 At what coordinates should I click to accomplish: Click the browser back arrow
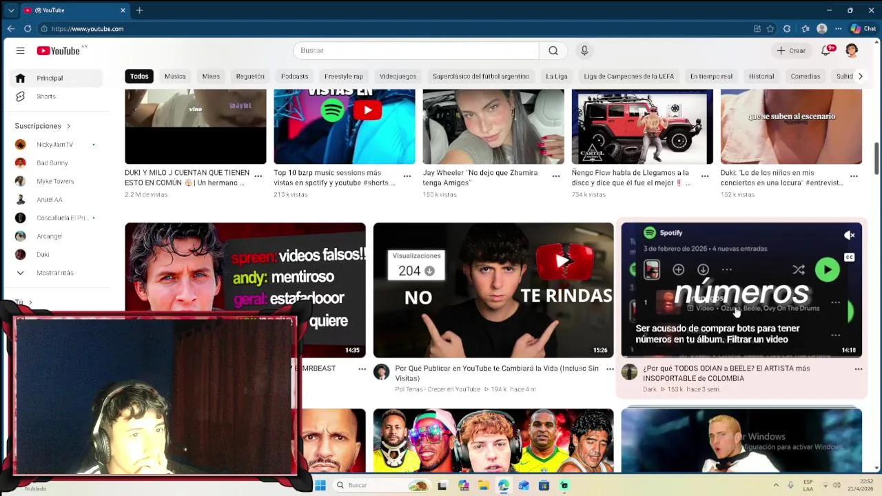coord(10,28)
